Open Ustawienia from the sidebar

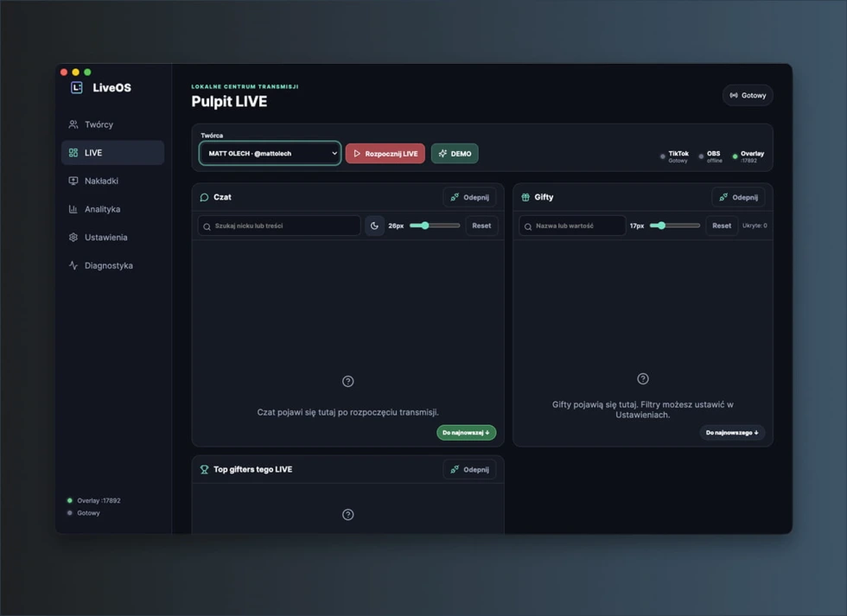(113, 237)
